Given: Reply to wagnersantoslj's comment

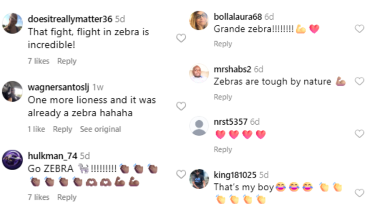Looking at the screenshot, I should click(62, 129).
